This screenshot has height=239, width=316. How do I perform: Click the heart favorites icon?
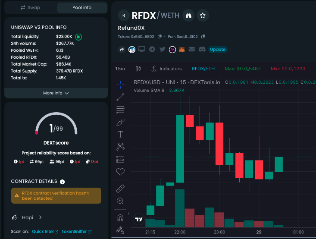click(x=120, y=172)
